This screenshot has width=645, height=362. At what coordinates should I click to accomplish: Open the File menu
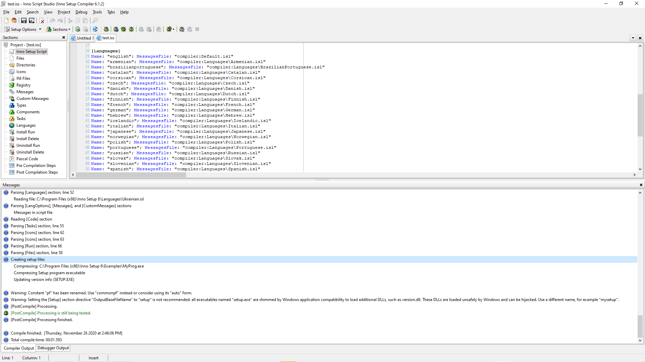tap(6, 12)
